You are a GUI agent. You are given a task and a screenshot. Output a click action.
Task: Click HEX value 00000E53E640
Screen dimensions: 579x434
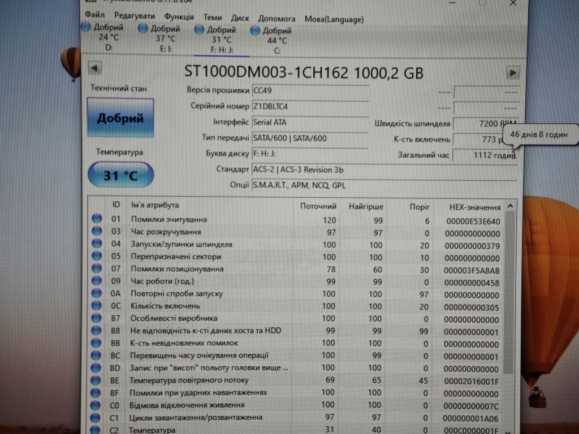pyautogui.click(x=473, y=222)
